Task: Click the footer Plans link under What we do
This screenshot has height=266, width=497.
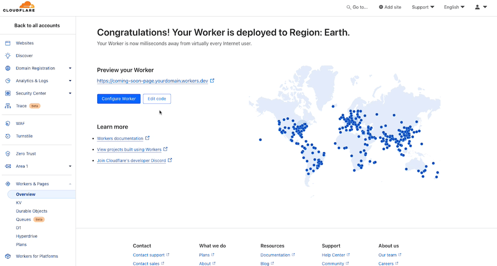Action: click(x=204, y=255)
